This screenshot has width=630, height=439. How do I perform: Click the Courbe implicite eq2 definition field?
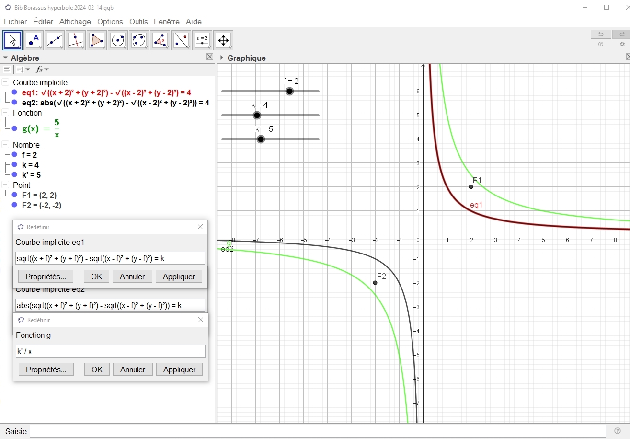(110, 305)
